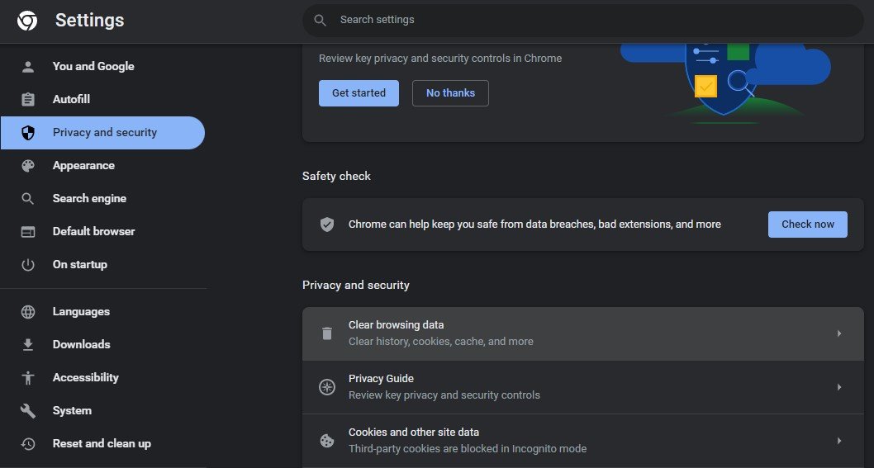
Task: Click the globe icon for Languages
Action: click(28, 311)
